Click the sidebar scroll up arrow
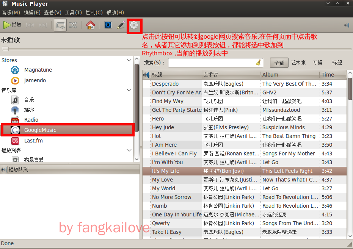353x249 pixels. [136, 59]
